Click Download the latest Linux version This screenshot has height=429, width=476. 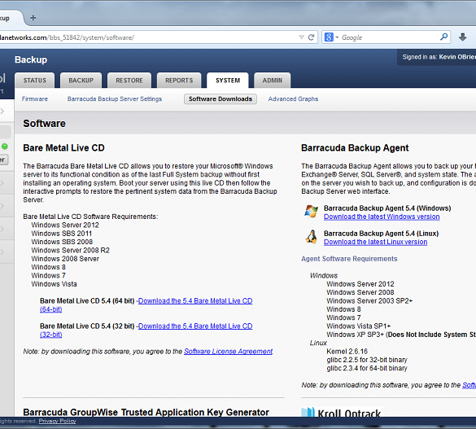376,242
